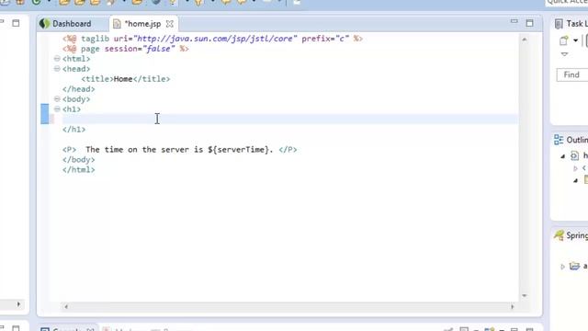Click the </h1> closing tag

[x=73, y=130]
